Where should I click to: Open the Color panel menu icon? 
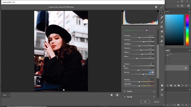pyautogui.click(x=190, y=12)
